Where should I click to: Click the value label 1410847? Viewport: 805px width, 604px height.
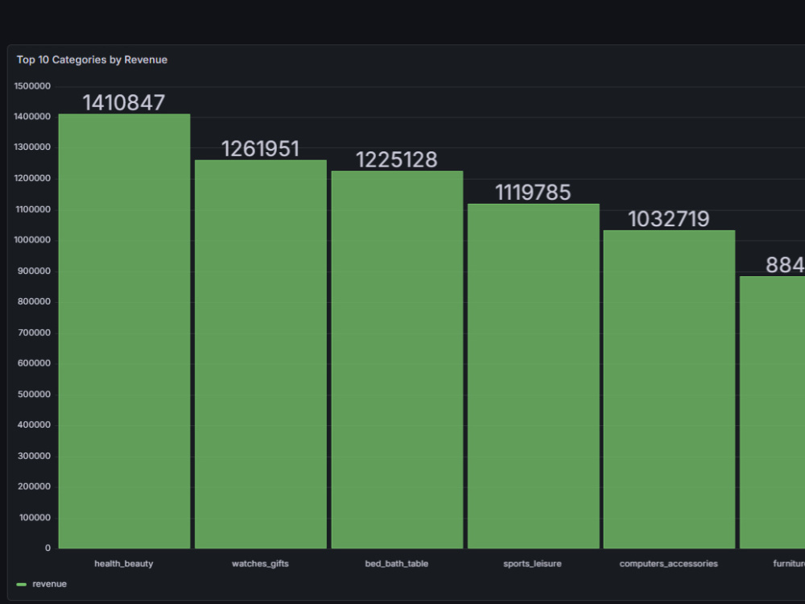(124, 103)
